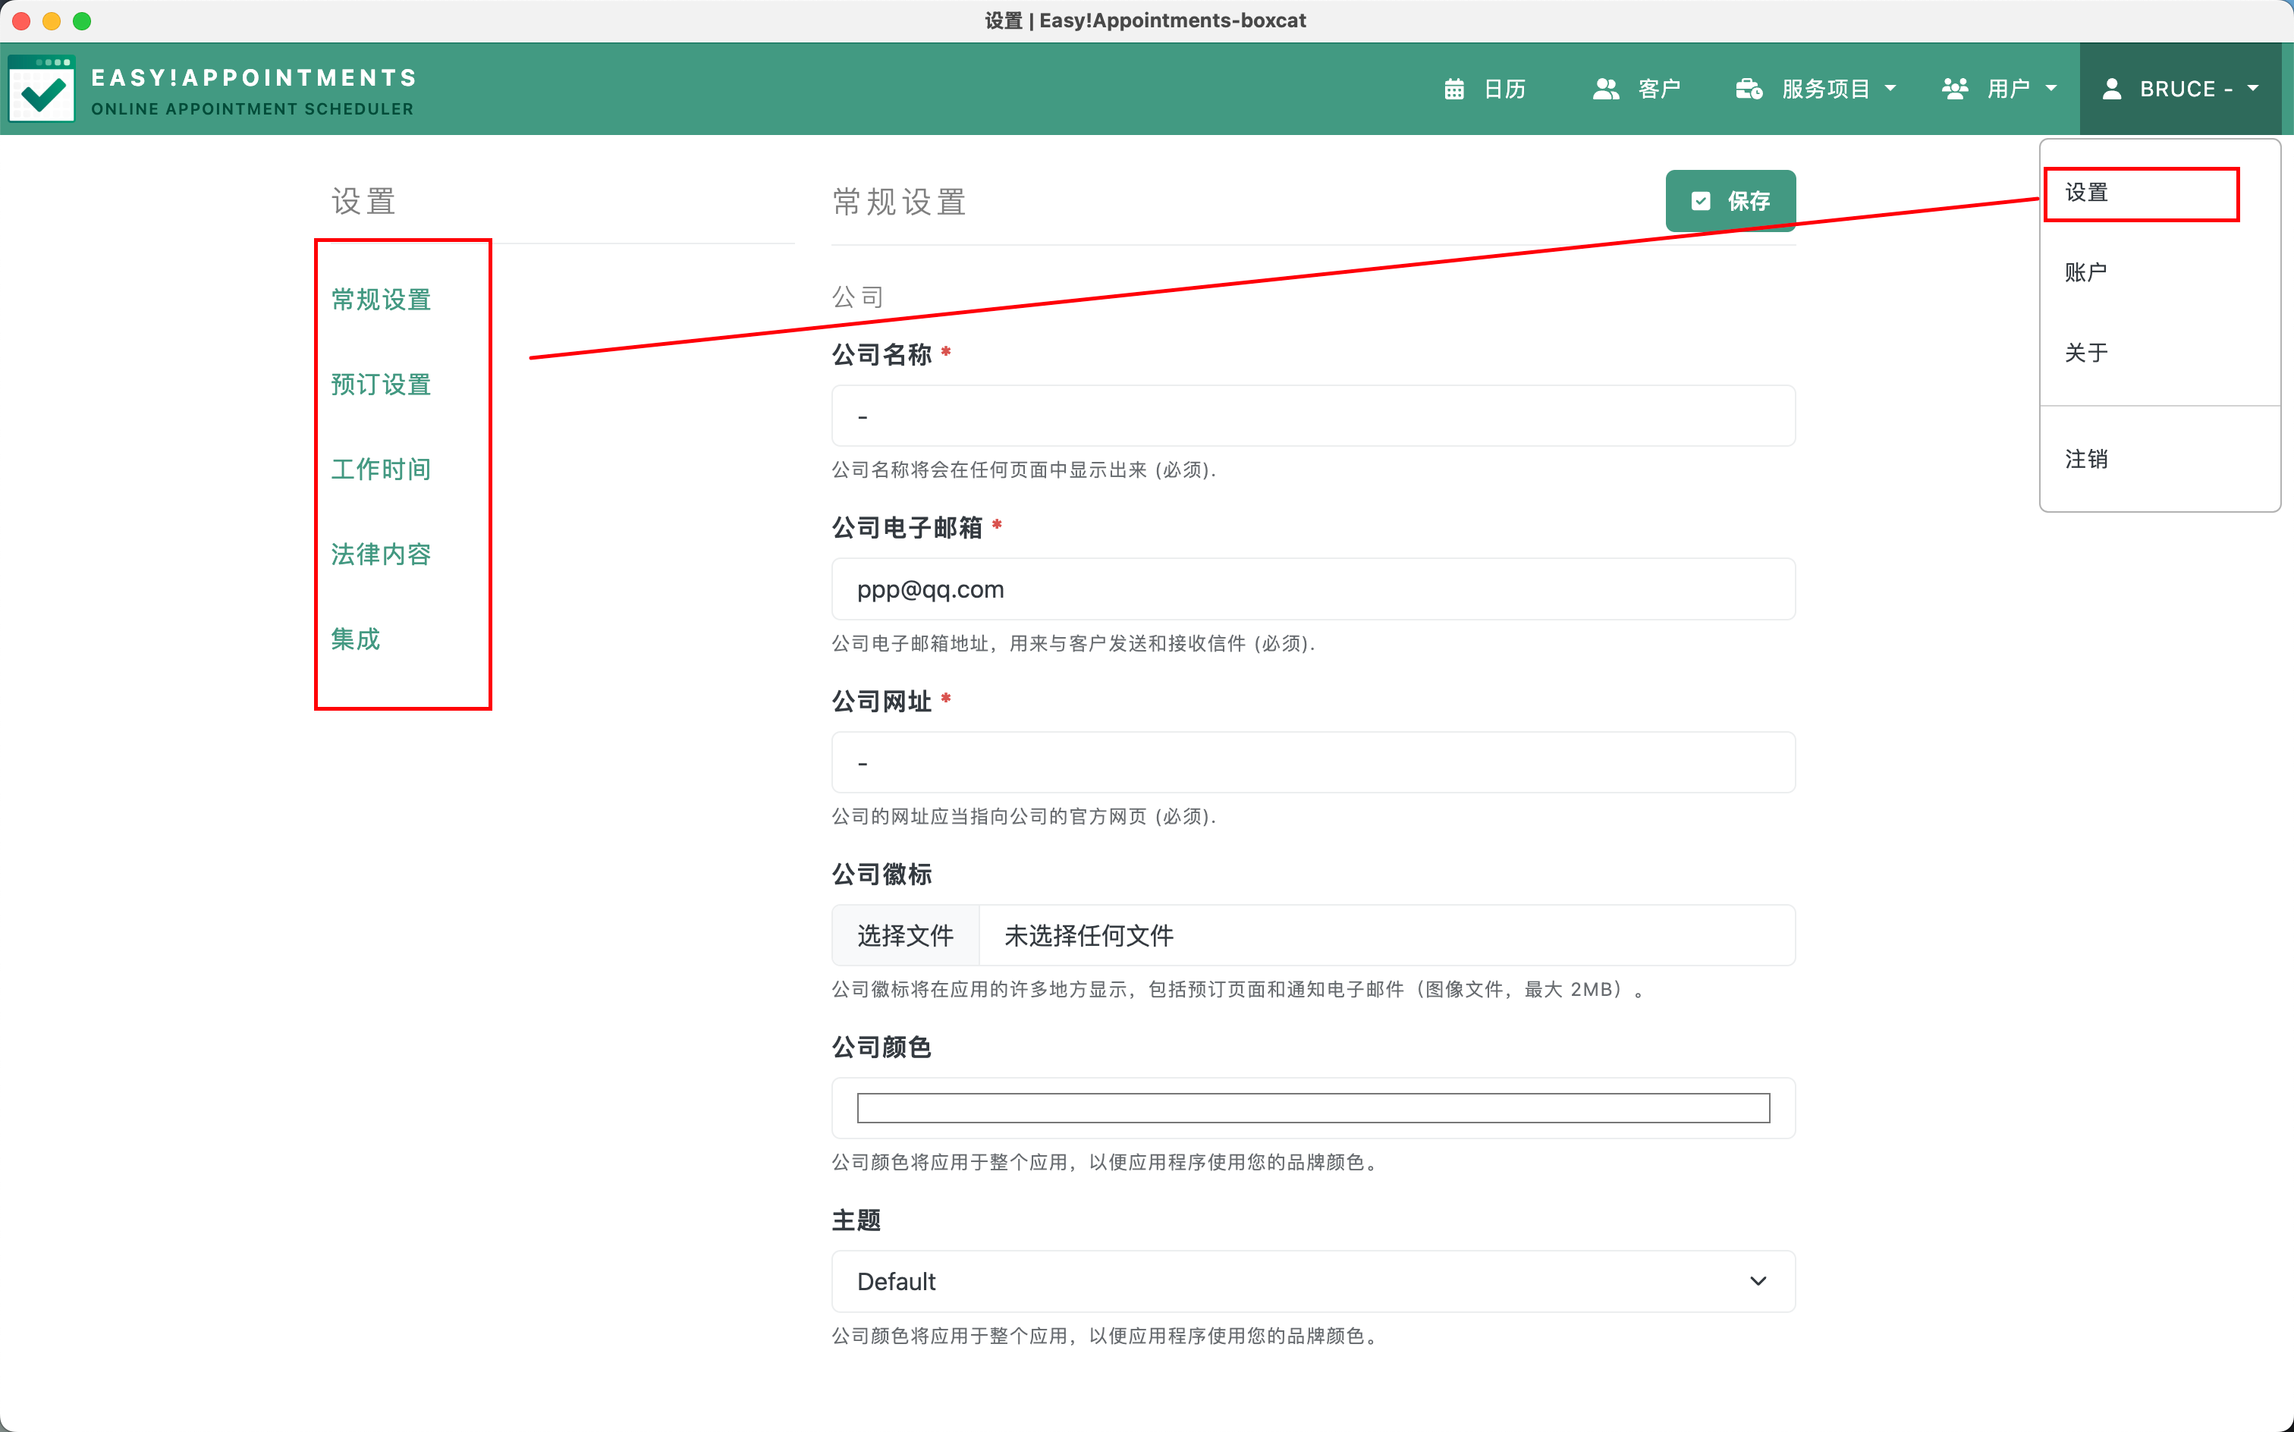Screen dimensions: 2294x1432
Task: Click the customers people icon
Action: 1605,89
